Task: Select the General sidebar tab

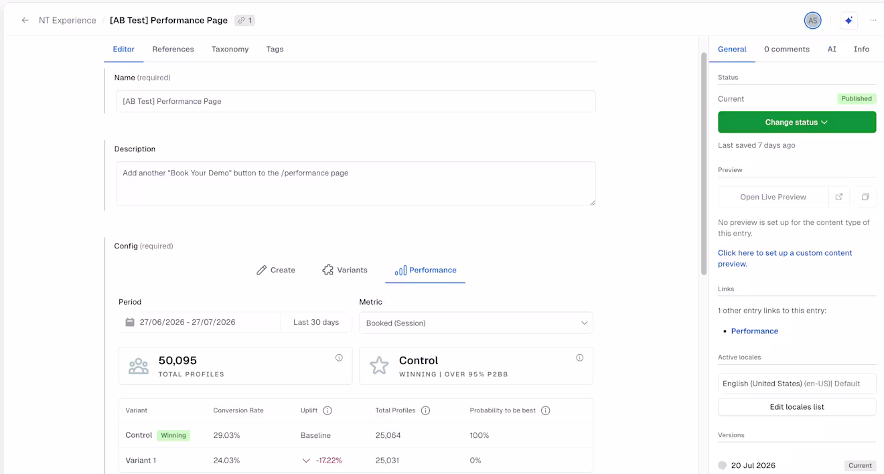Action: tap(732, 49)
